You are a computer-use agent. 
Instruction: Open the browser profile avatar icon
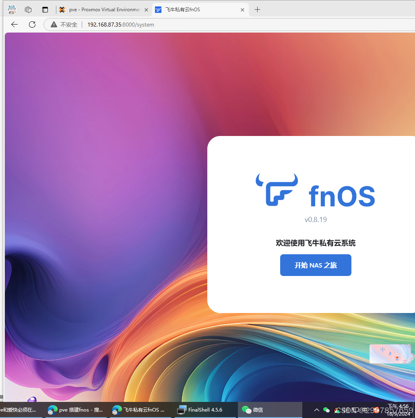point(12,10)
